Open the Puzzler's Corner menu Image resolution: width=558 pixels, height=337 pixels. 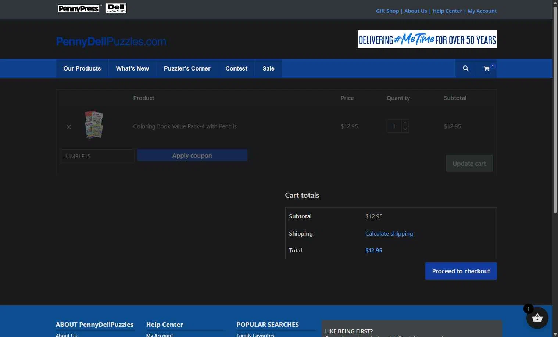point(187,68)
